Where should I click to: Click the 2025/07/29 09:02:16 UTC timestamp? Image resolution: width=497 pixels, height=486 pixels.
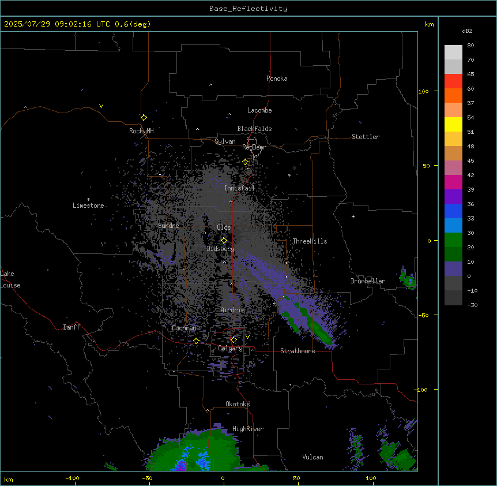click(x=57, y=24)
